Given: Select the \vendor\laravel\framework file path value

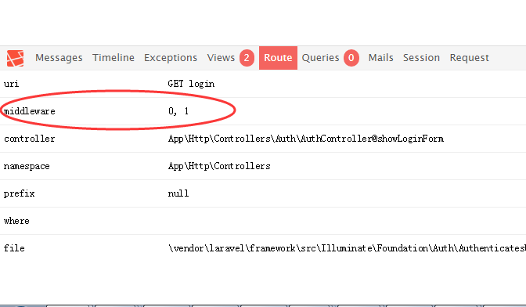Looking at the screenshot, I should click(x=347, y=248).
